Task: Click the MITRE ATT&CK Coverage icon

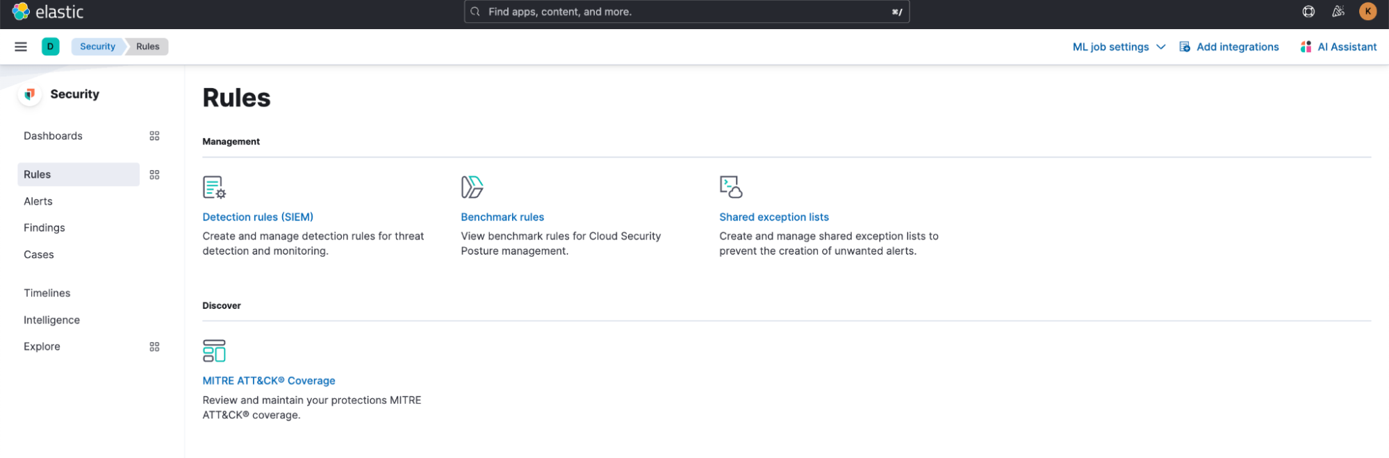Action: point(214,351)
